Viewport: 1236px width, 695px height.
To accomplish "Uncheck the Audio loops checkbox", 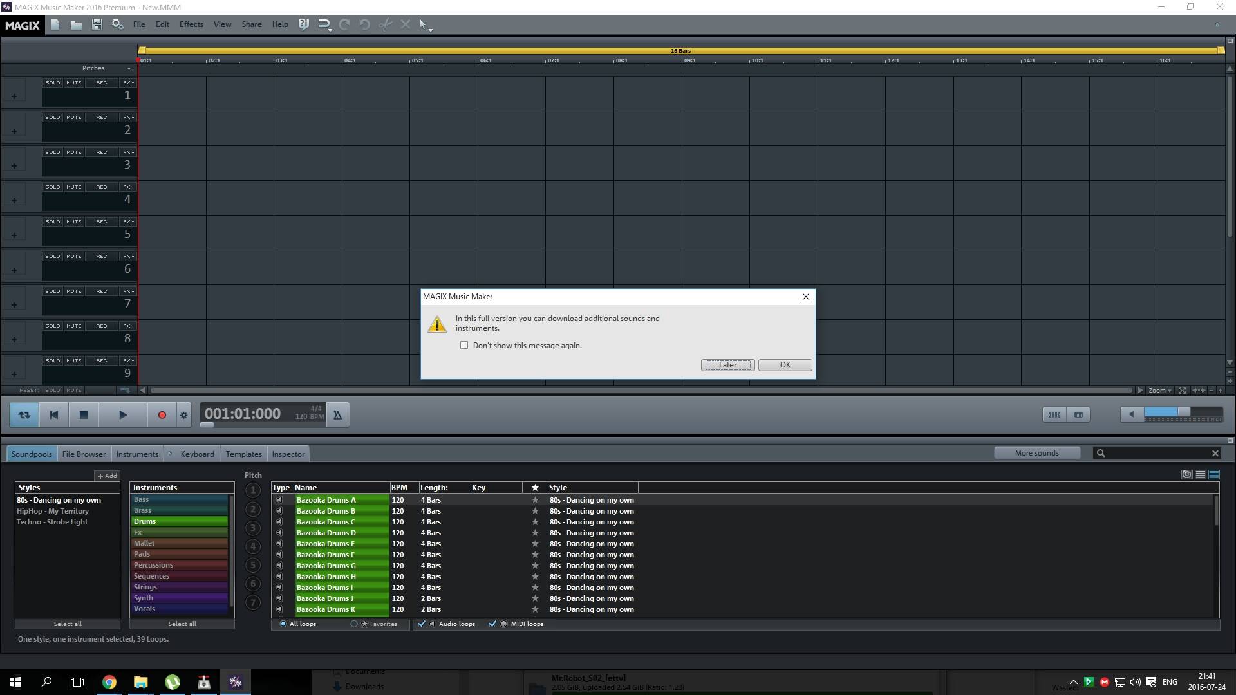I will (x=422, y=624).
